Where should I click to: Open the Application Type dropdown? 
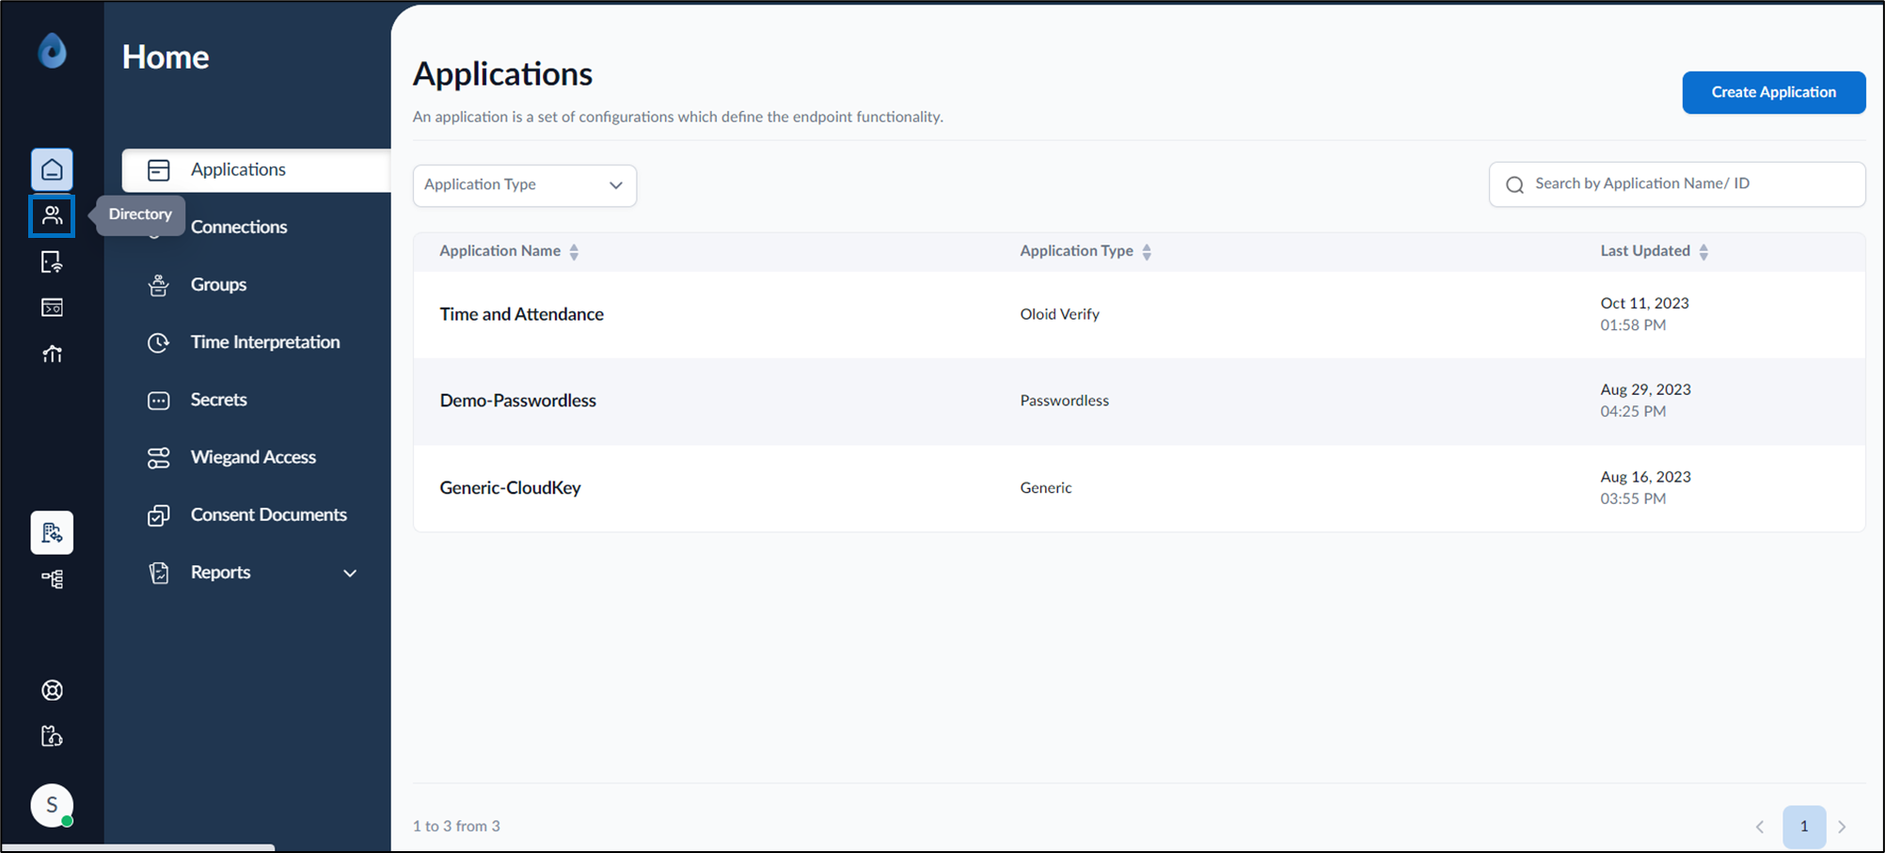[525, 185]
